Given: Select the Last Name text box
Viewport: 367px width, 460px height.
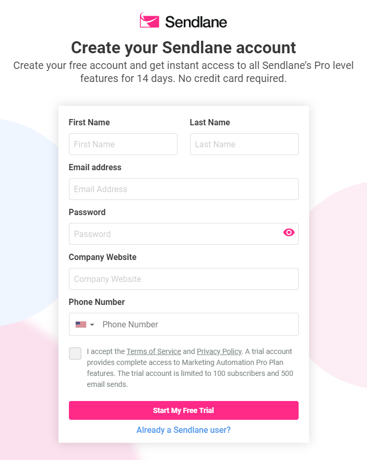Looking at the screenshot, I should pos(244,144).
